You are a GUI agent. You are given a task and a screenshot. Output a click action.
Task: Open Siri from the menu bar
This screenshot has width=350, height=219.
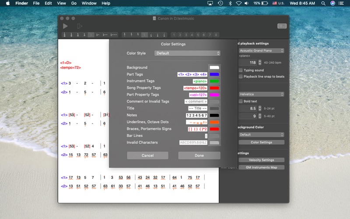click(x=332, y=3)
